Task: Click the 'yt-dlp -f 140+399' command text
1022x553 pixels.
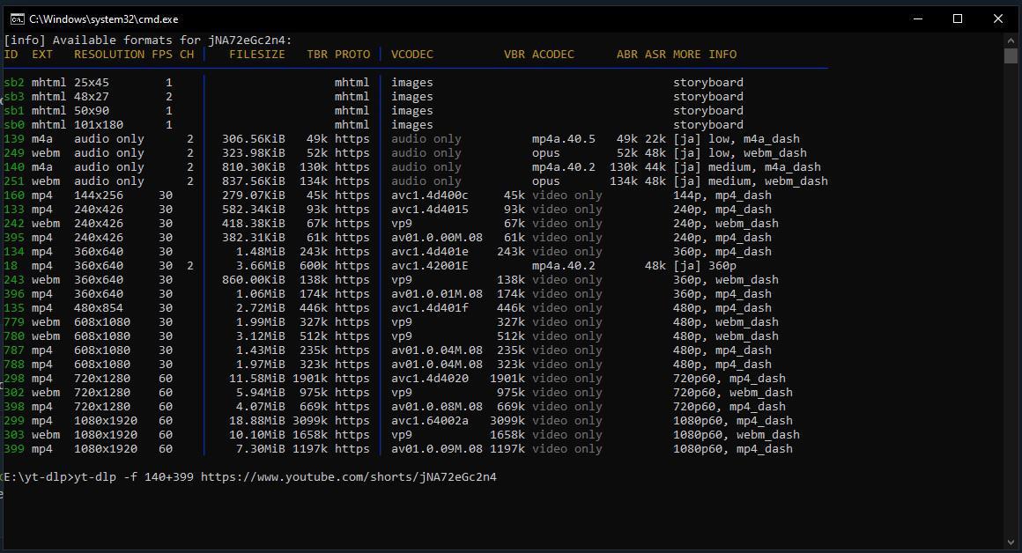Action: (x=134, y=476)
